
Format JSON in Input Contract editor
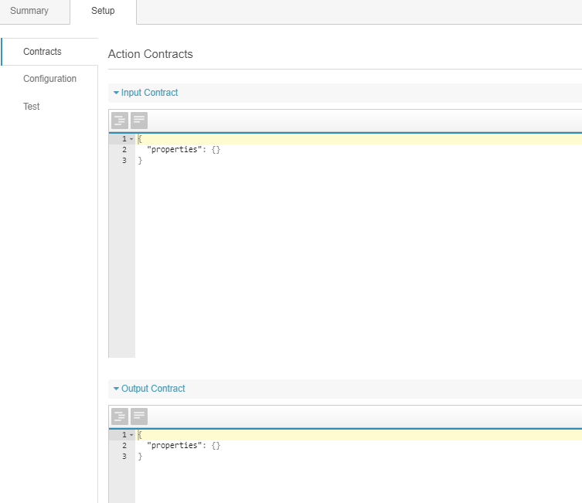point(120,121)
